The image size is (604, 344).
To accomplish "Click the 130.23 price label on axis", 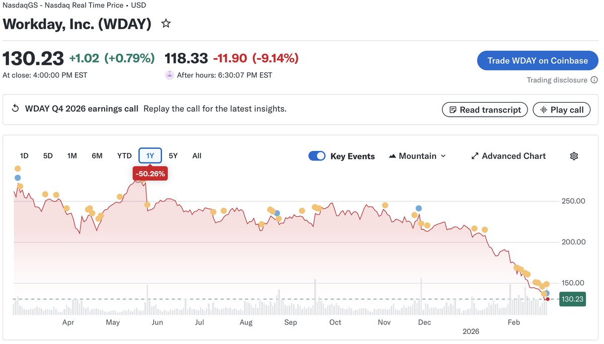I will (x=572, y=299).
